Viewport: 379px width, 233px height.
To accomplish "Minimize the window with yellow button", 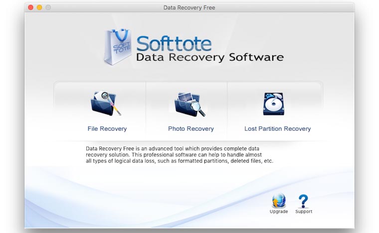I will pyautogui.click(x=39, y=7).
